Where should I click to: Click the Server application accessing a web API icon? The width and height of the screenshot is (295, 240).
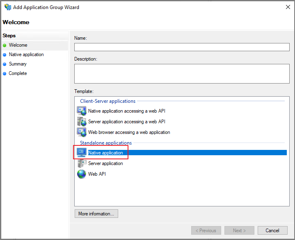click(82, 122)
